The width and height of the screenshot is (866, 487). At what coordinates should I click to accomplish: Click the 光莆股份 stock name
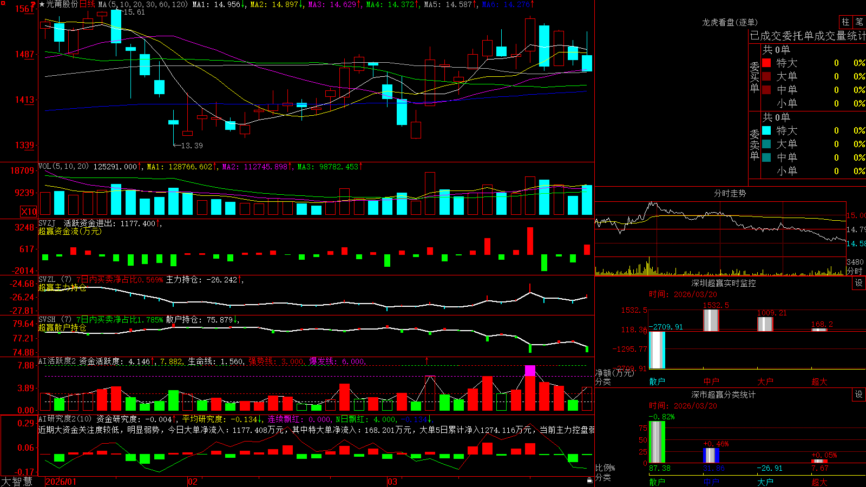pos(62,4)
